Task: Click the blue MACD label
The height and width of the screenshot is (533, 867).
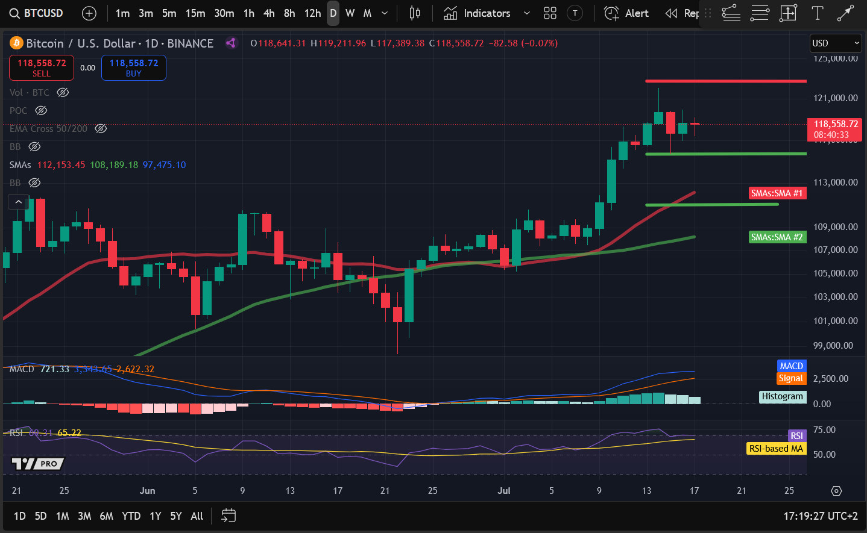Action: (791, 366)
